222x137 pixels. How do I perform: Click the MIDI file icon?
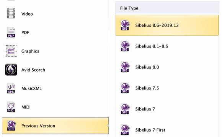(x=11, y=107)
